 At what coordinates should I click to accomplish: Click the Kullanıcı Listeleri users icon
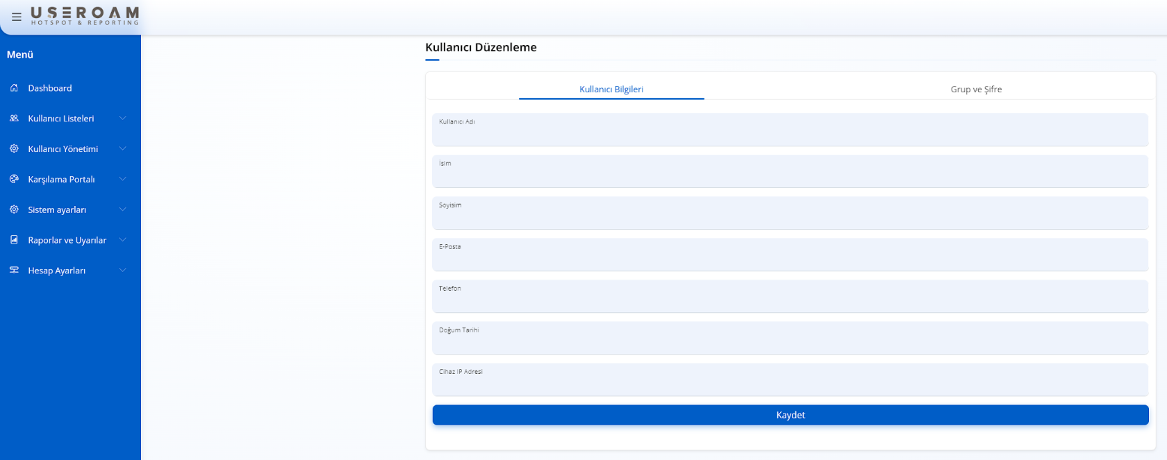[x=14, y=119]
